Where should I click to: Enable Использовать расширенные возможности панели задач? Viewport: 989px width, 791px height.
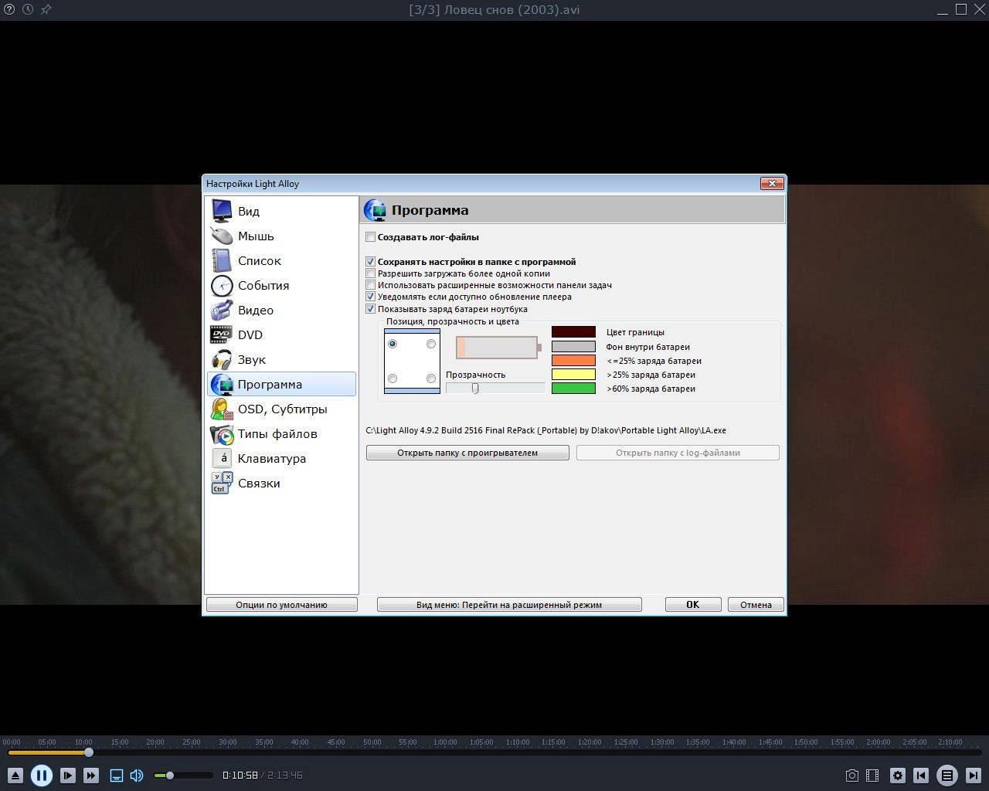click(x=371, y=285)
